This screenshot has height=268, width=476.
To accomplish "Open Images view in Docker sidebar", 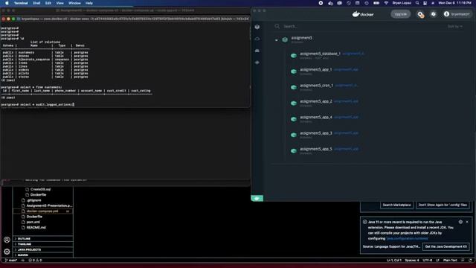I will [x=257, y=39].
